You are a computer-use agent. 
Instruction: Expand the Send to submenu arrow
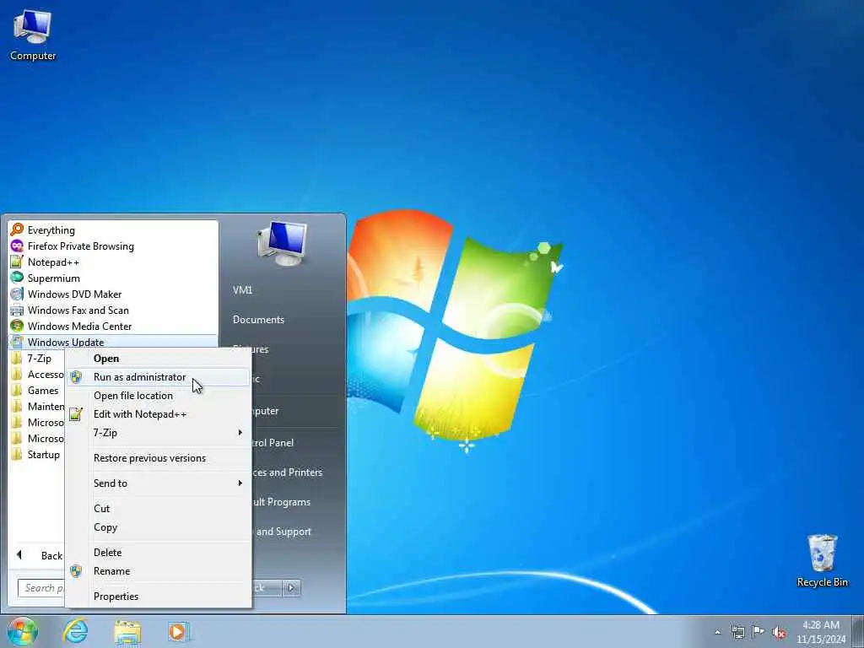coord(240,483)
